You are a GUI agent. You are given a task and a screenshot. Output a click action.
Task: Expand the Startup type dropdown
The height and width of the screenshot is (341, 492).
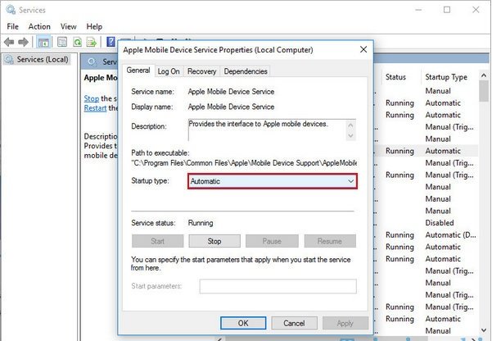click(x=273, y=181)
